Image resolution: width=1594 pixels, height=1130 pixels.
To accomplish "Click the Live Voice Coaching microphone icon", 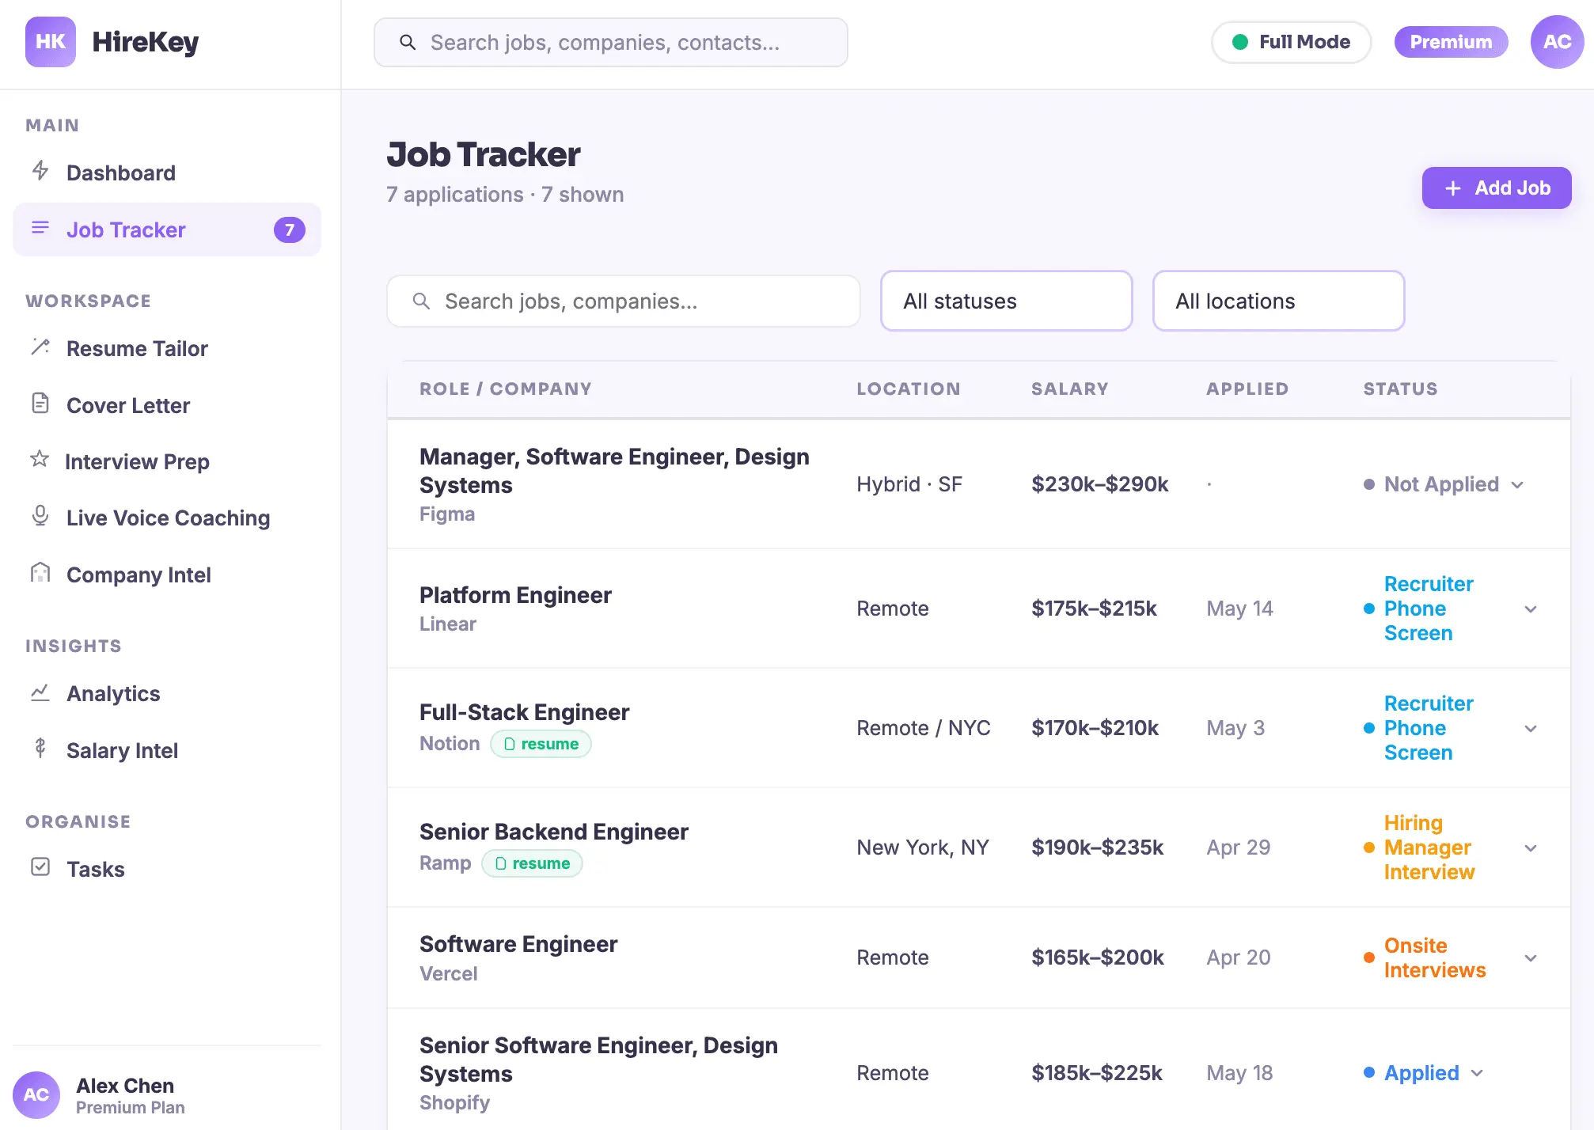I will [40, 516].
